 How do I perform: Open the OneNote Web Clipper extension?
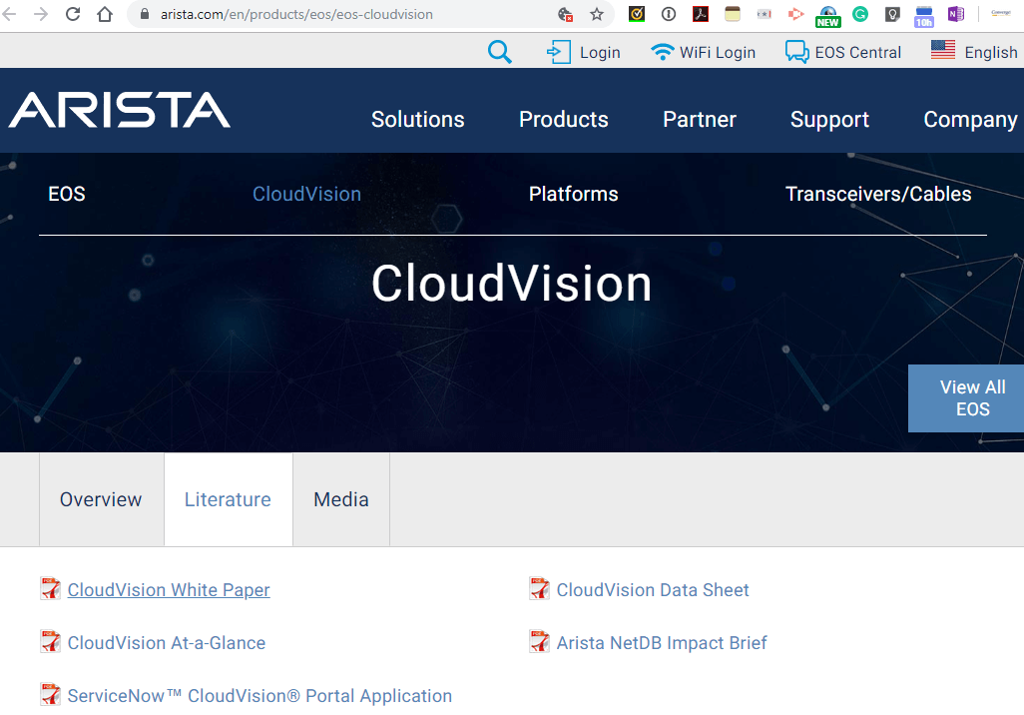[x=955, y=14]
